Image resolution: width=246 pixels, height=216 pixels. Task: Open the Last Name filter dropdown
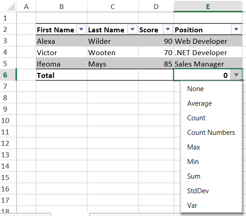(133, 29)
